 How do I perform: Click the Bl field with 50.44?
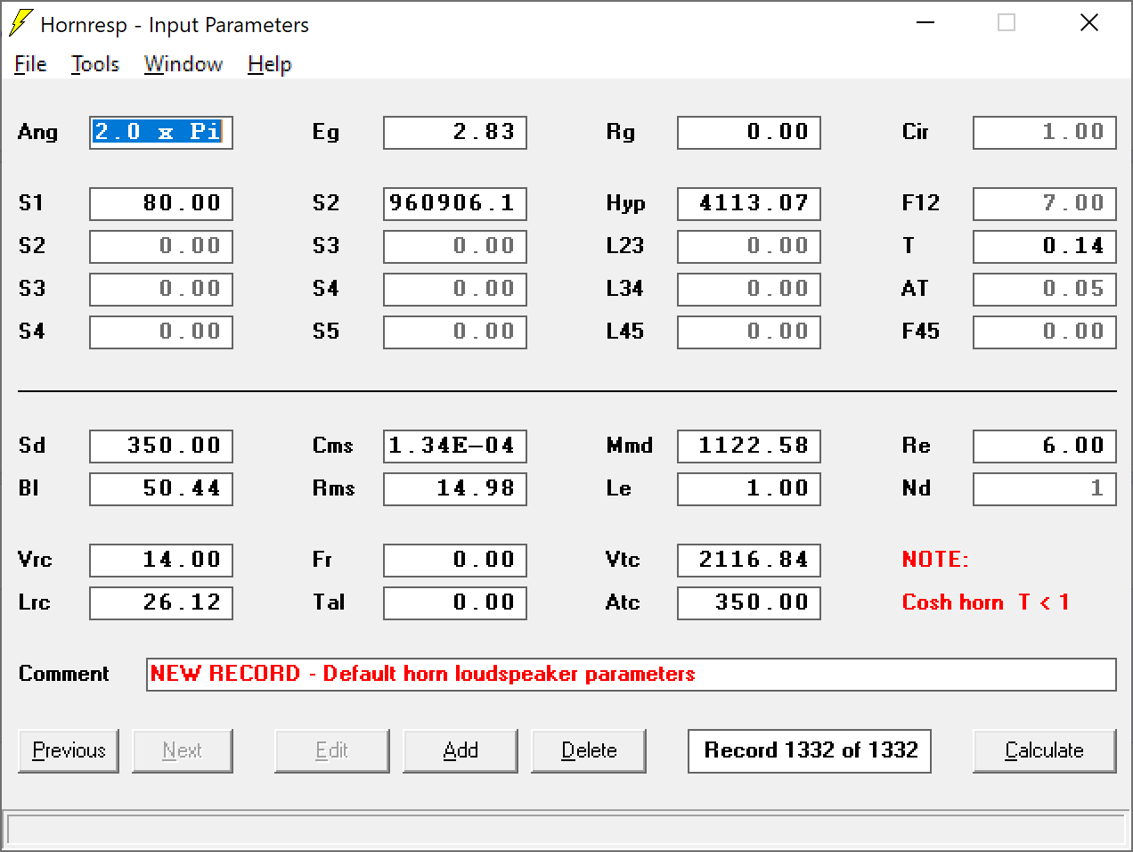click(x=161, y=489)
